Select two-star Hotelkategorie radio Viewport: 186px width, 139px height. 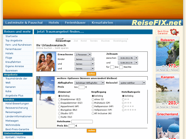click(123, 99)
